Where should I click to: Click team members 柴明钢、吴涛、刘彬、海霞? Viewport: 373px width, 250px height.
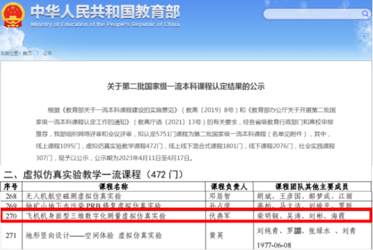point(301,216)
